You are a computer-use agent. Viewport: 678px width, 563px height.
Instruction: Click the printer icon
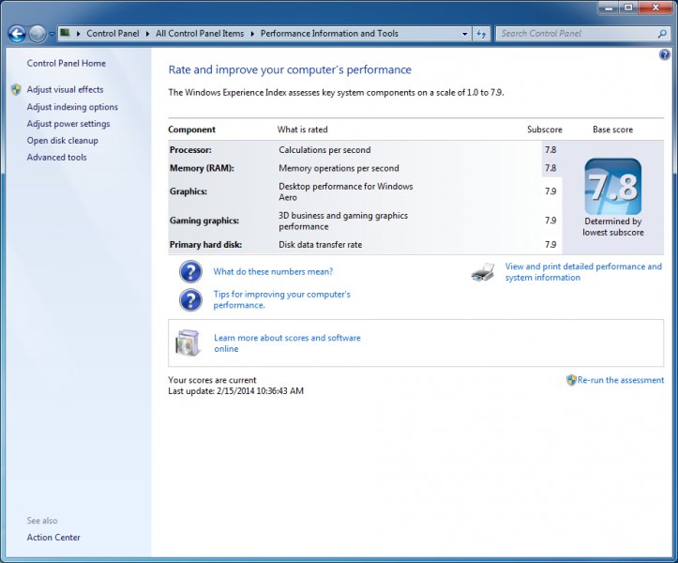pyautogui.click(x=483, y=272)
